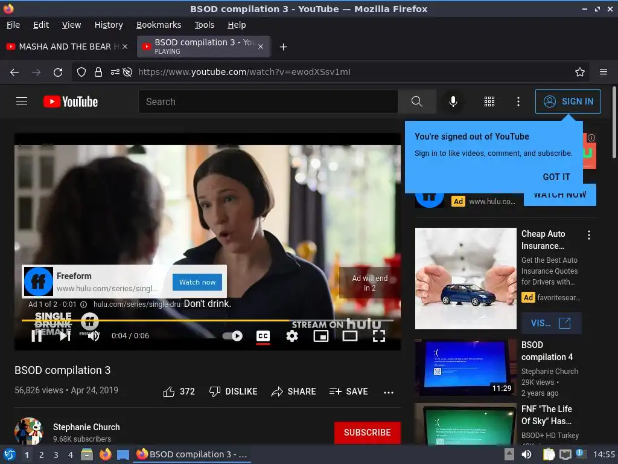Click the Cheap Auto Insurance ad thumbnail
Image resolution: width=618 pixels, height=464 pixels.
tap(465, 278)
